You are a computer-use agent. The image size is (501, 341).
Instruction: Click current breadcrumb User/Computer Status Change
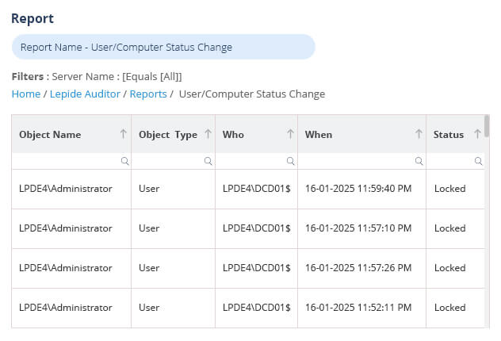tap(252, 94)
